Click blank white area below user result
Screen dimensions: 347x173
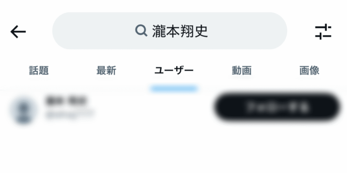(x=173, y=150)
